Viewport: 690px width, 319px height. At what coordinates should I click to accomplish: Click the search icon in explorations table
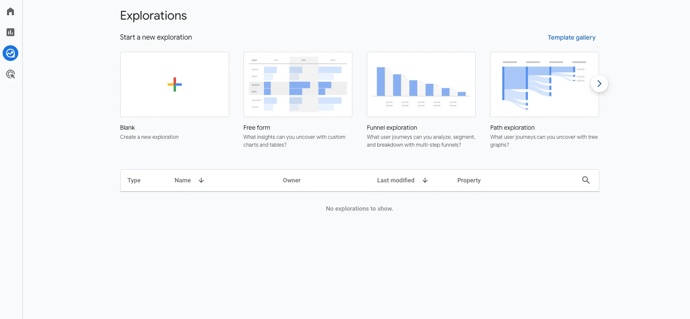[586, 180]
